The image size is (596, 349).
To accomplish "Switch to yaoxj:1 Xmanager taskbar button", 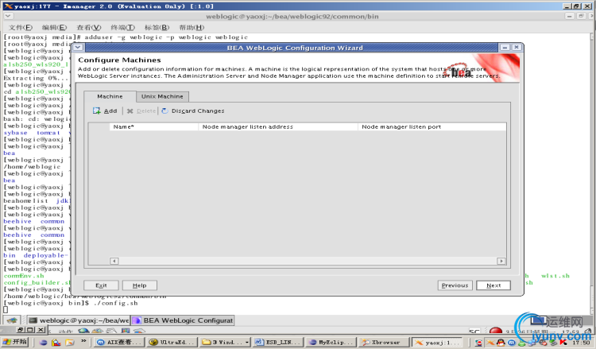I will [x=437, y=342].
